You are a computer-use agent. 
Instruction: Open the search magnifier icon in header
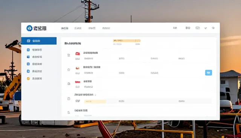(213, 28)
